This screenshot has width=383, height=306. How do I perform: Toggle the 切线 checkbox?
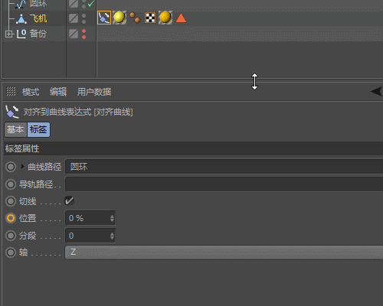coord(69,201)
